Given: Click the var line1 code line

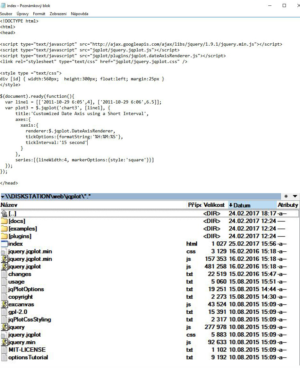Looking at the screenshot, I should (83, 102).
